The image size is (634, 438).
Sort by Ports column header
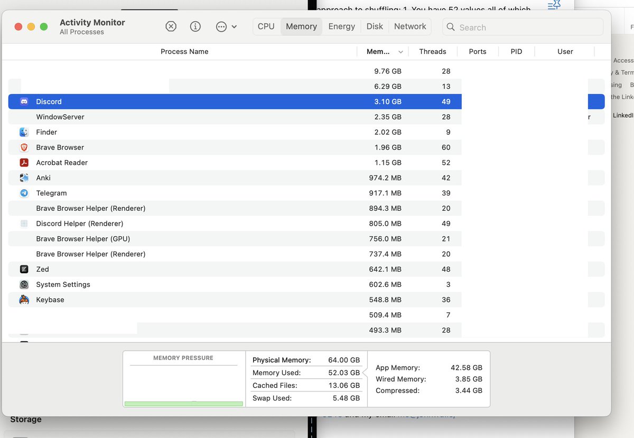click(478, 51)
